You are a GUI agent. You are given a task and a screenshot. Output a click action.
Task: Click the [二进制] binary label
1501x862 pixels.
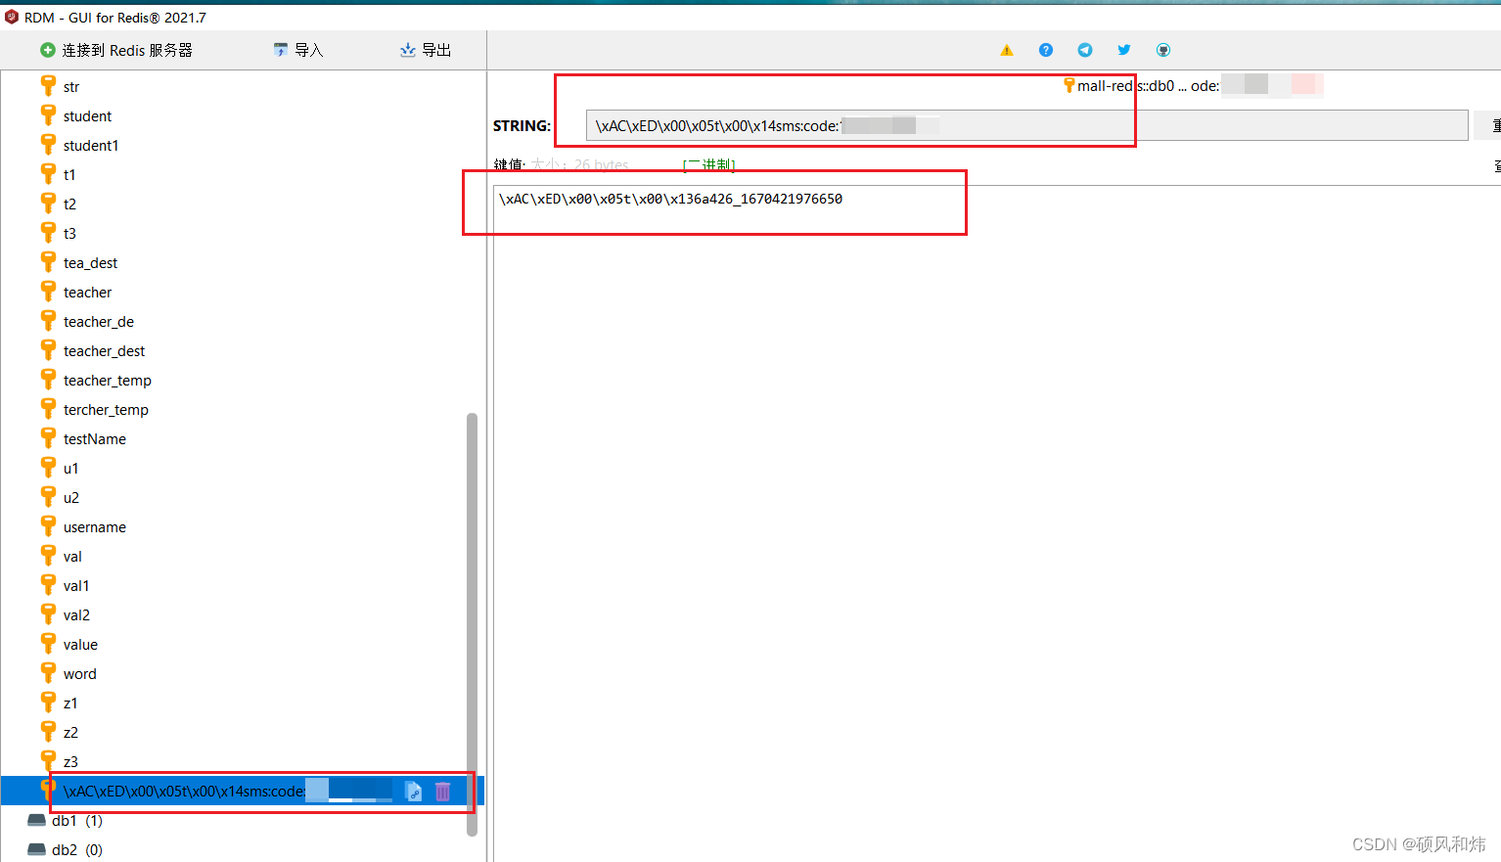point(709,164)
